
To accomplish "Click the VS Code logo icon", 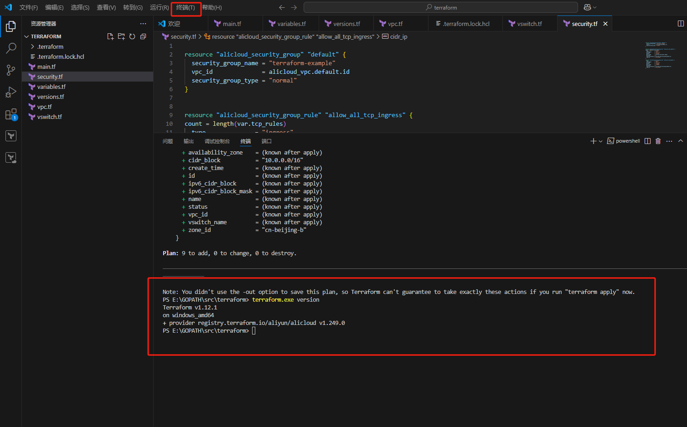I will click(8, 7).
